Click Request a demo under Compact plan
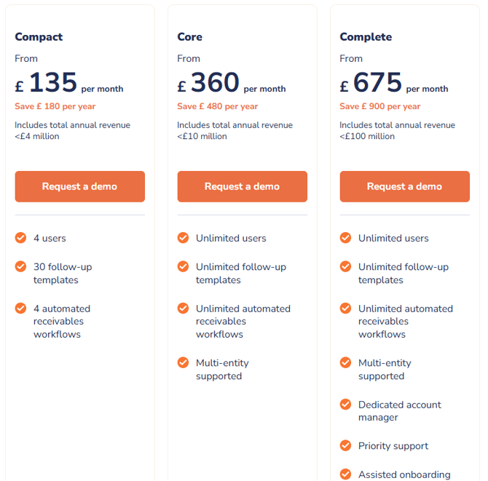This screenshot has height=481, width=488. tap(79, 186)
